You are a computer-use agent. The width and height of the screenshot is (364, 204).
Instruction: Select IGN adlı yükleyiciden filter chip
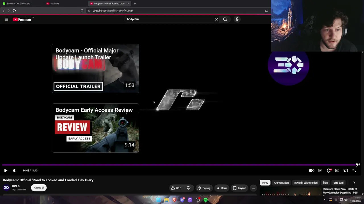(x=306, y=183)
